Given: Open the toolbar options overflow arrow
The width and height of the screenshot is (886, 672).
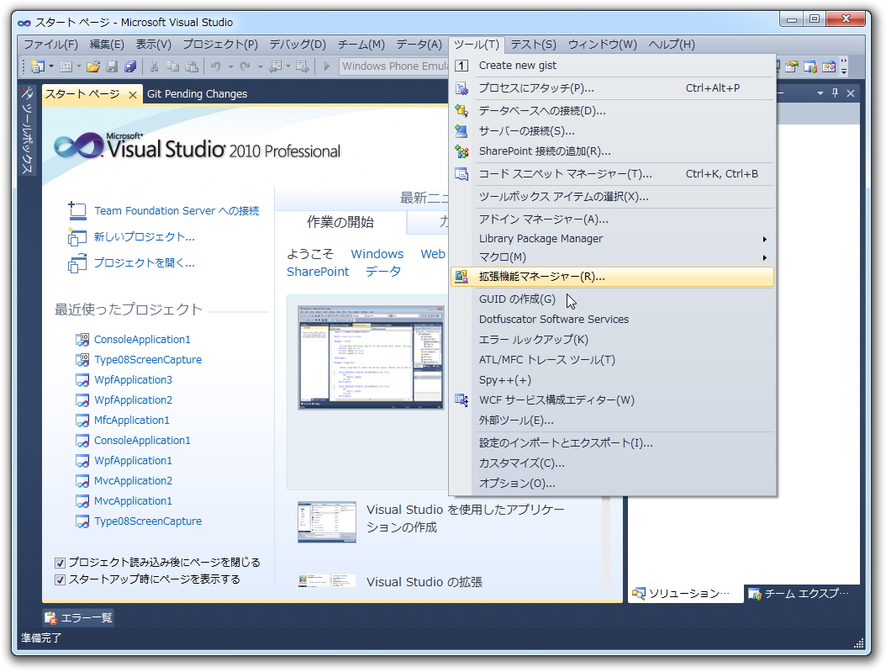Looking at the screenshot, I should 844,66.
